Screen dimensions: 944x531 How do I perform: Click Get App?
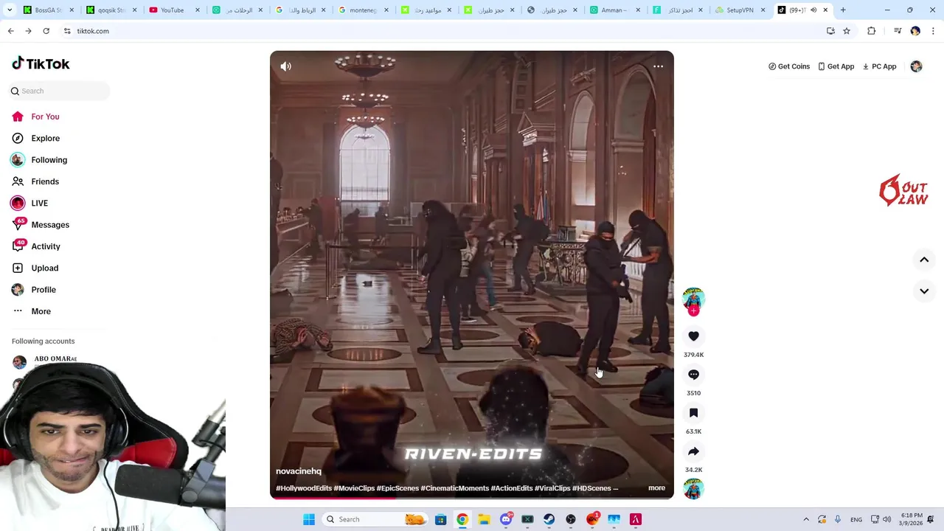point(836,66)
